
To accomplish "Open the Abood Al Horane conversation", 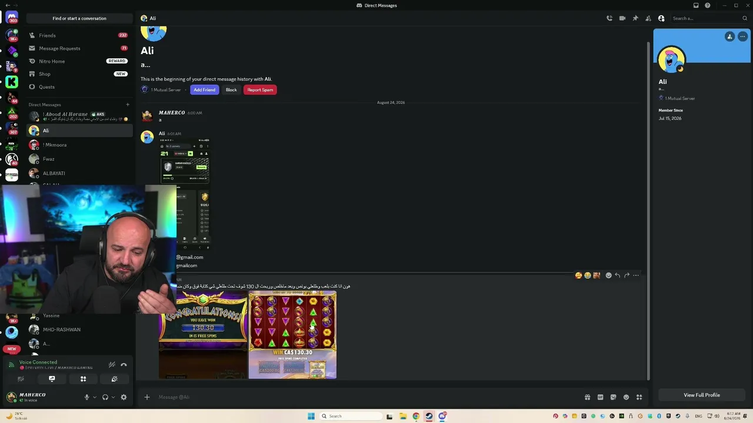I will click(x=79, y=116).
